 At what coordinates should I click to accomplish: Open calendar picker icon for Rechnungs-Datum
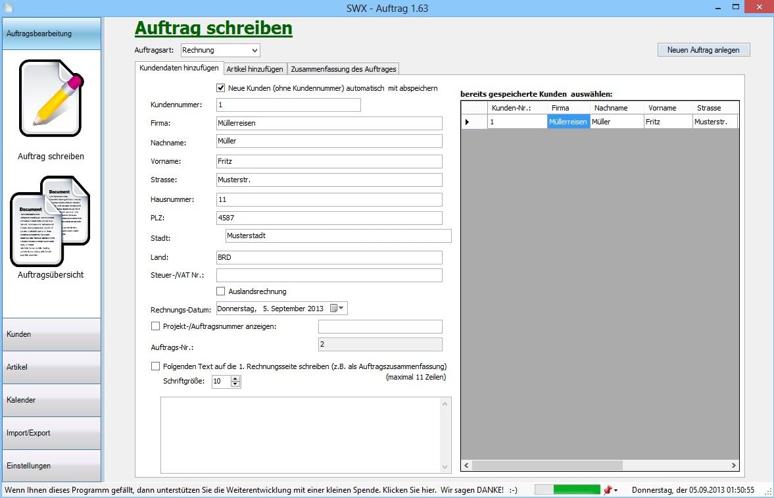click(x=334, y=309)
